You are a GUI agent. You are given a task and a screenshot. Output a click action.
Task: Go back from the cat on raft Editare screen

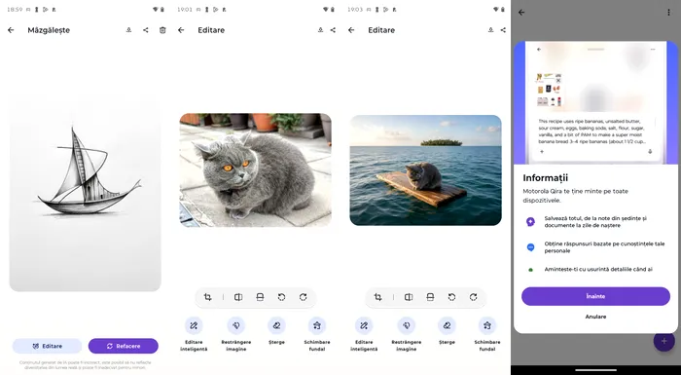tap(351, 30)
